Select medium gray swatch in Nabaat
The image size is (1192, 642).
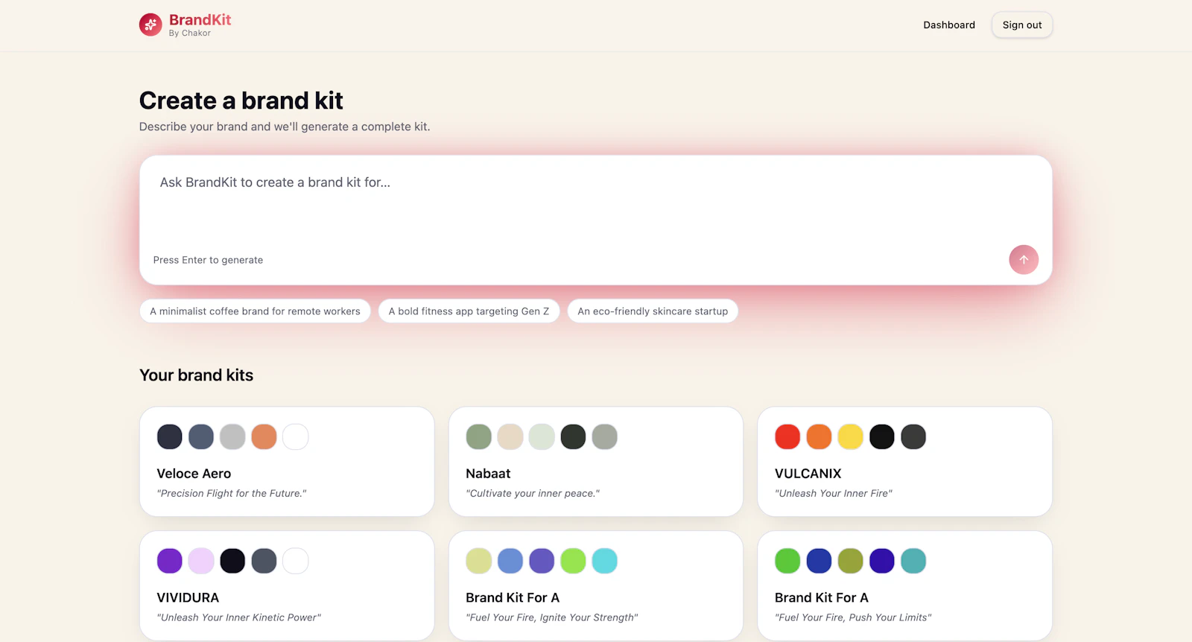[605, 437]
